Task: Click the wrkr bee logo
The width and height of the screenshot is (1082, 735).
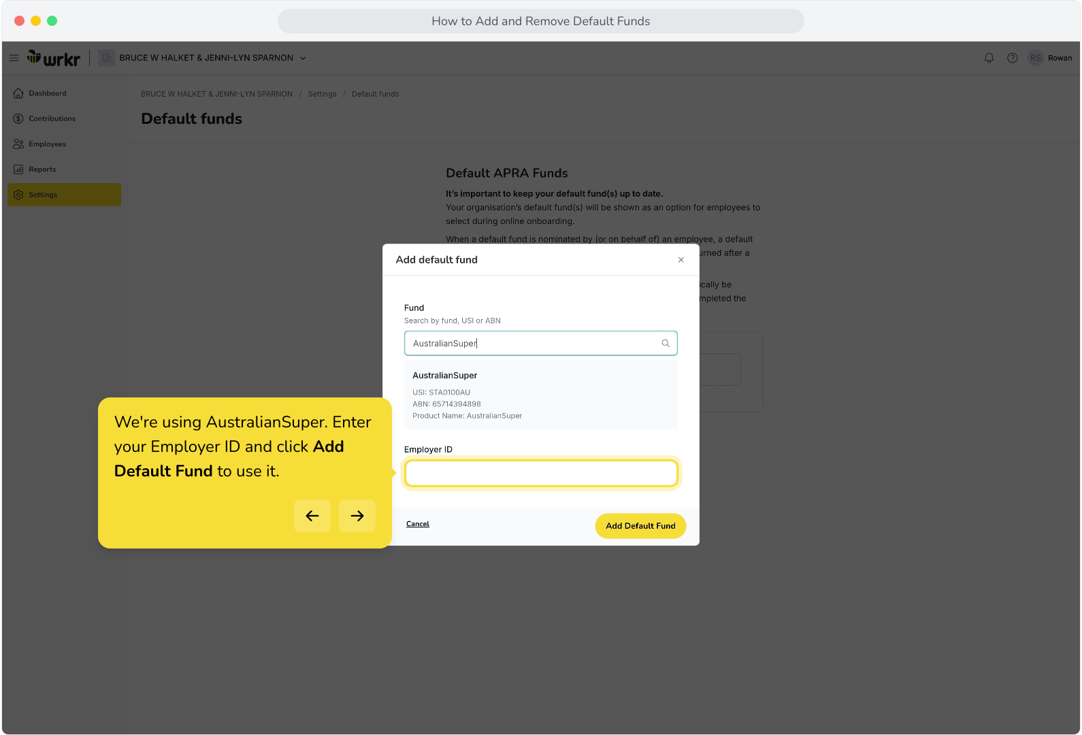Action: point(54,58)
